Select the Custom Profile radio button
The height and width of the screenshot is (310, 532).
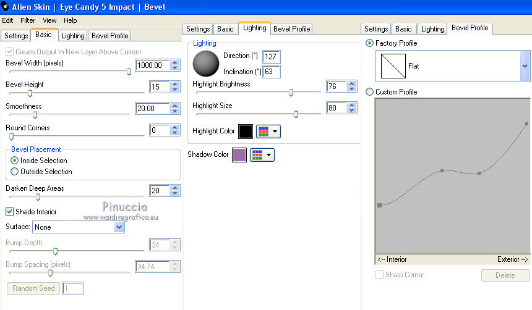click(x=369, y=92)
